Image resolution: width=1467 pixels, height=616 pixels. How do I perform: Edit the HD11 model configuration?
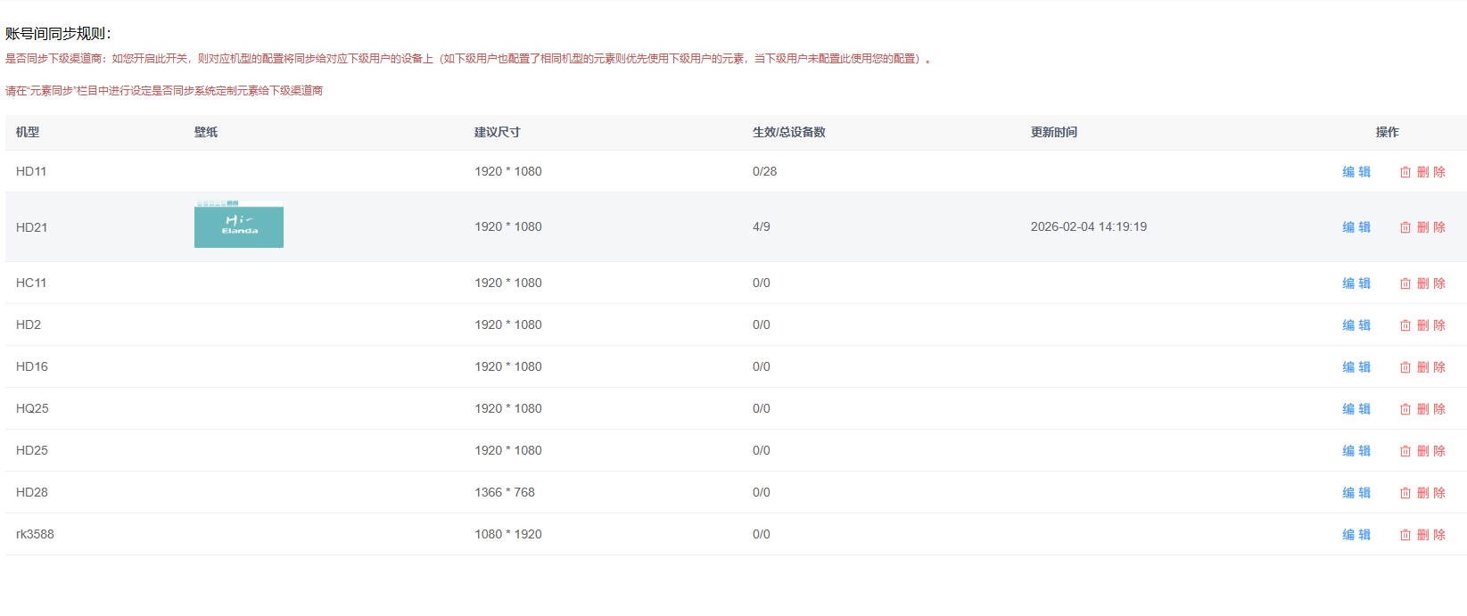click(1356, 172)
